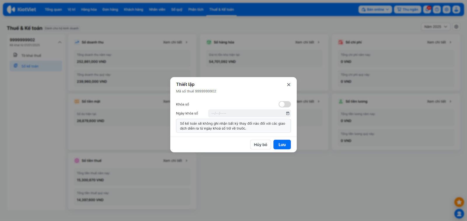This screenshot has width=467, height=221.
Task: View details of Sổ chi phí
Action: 439,42
